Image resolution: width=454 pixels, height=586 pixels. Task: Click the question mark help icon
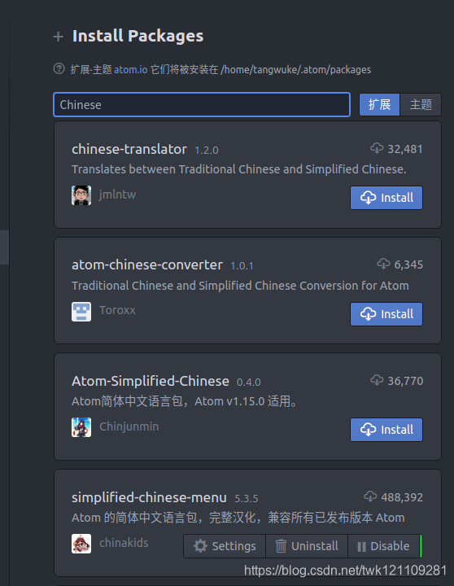coord(59,68)
